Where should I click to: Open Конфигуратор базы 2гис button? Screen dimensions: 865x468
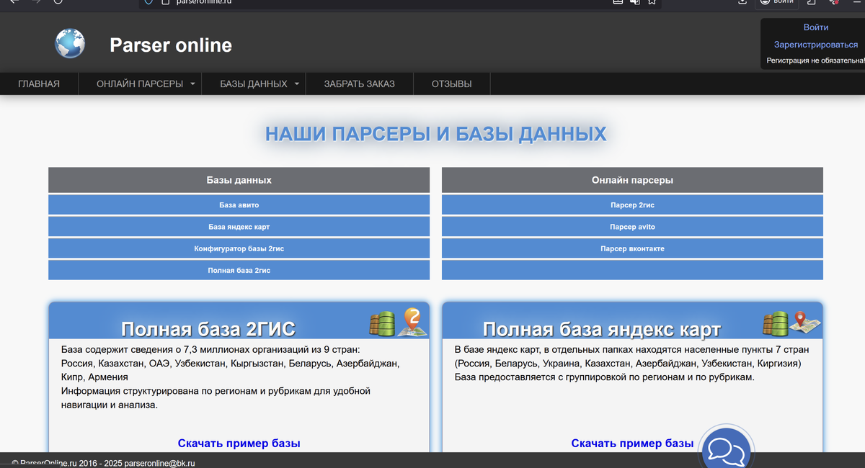(x=239, y=248)
